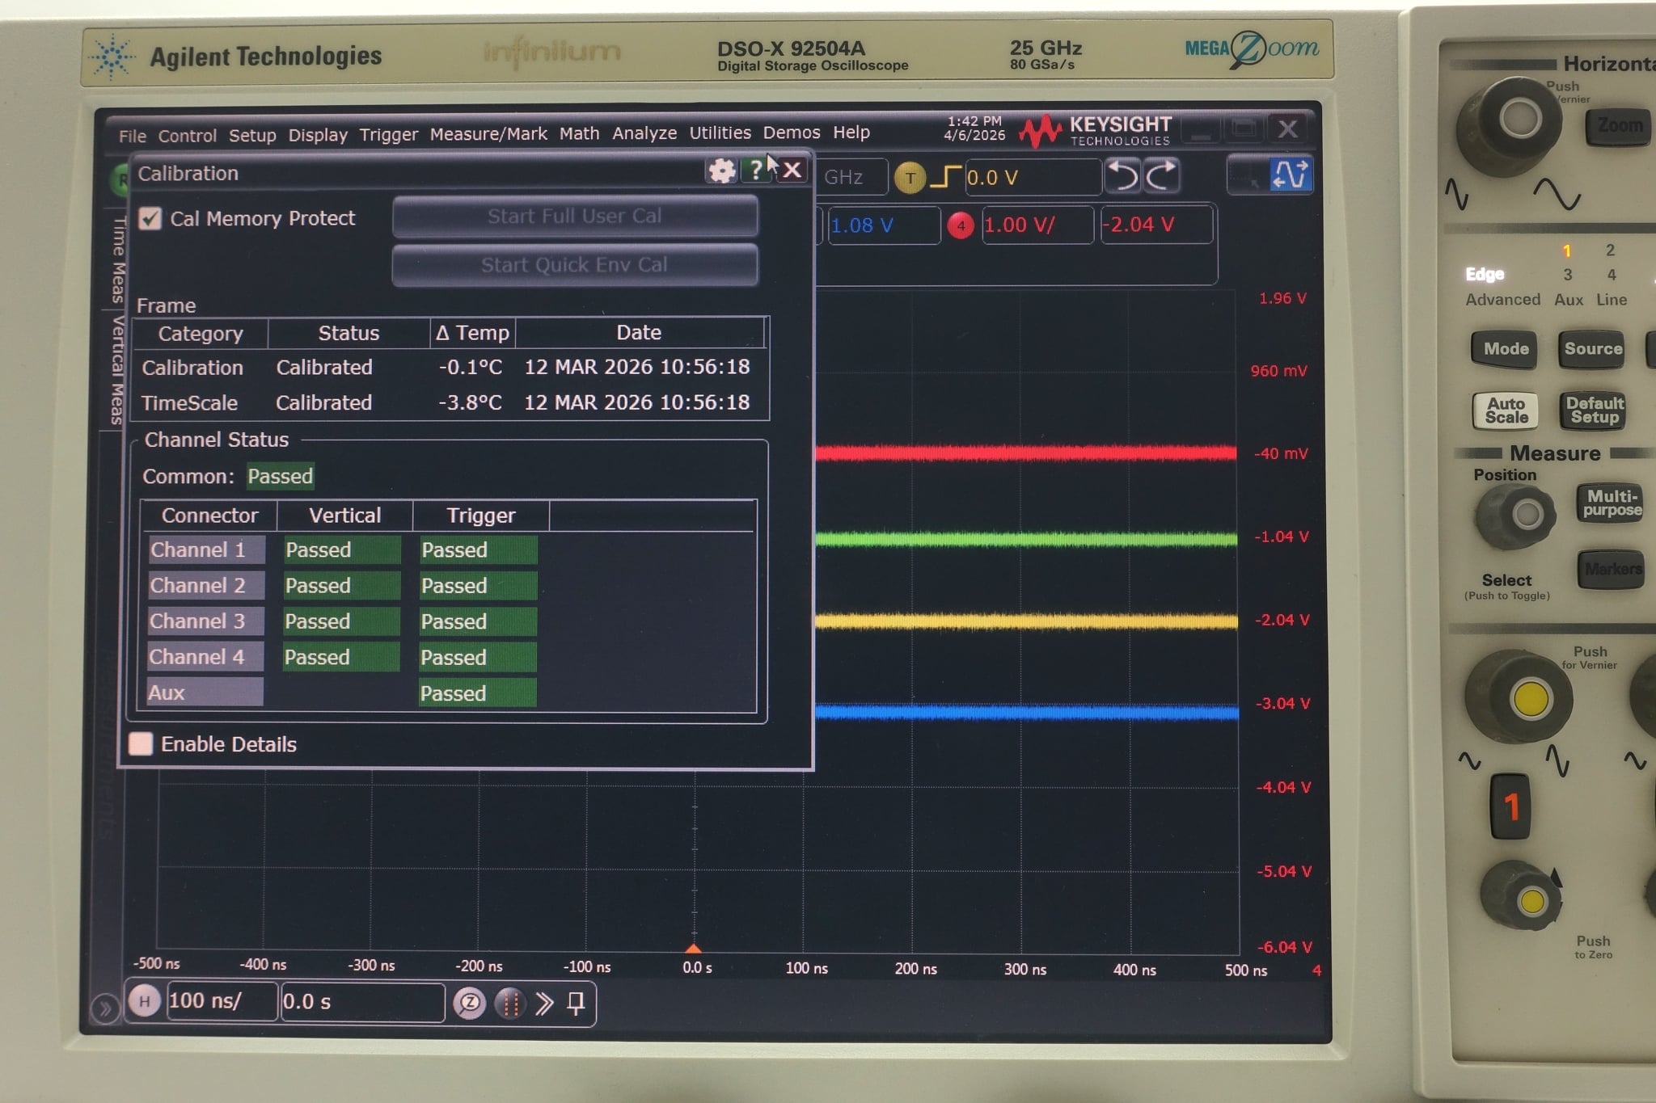The width and height of the screenshot is (1656, 1103).
Task: Click the Δ Temp column header
Action: pos(472,333)
